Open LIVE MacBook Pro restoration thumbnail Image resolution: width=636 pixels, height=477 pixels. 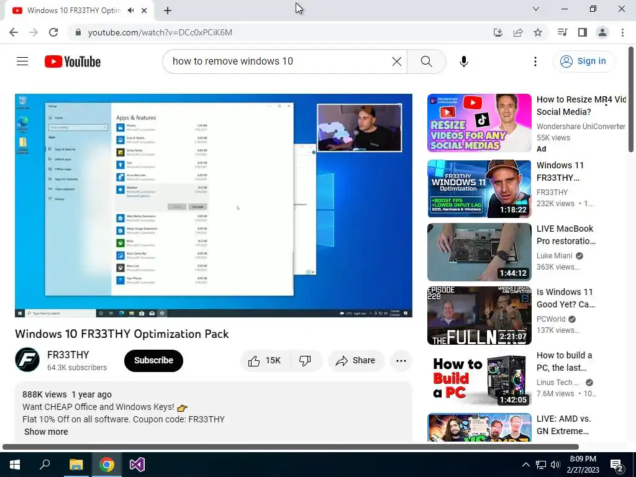pos(479,252)
